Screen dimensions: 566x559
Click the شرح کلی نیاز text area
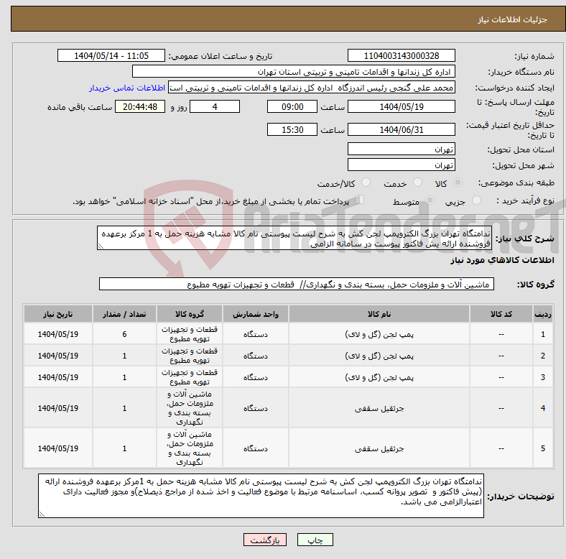[294, 238]
